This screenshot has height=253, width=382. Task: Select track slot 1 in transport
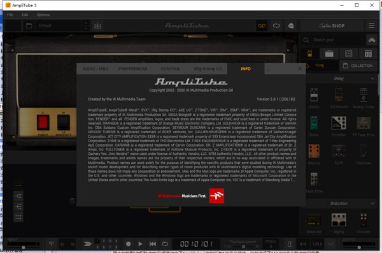97,241
